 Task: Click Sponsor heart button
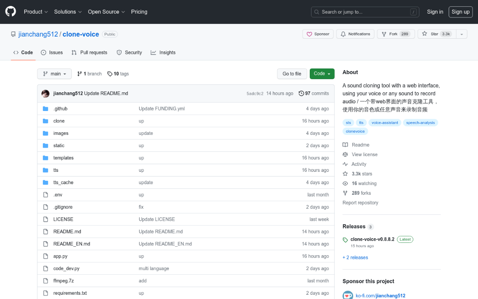pyautogui.click(x=317, y=34)
